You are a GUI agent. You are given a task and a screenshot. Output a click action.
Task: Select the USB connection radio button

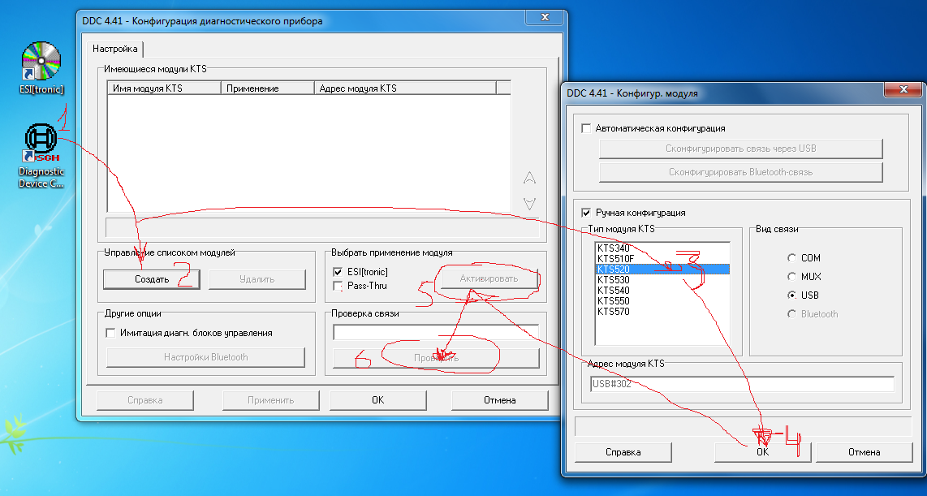791,295
